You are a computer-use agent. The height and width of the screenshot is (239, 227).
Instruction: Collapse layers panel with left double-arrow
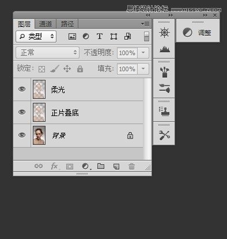[x=147, y=15]
